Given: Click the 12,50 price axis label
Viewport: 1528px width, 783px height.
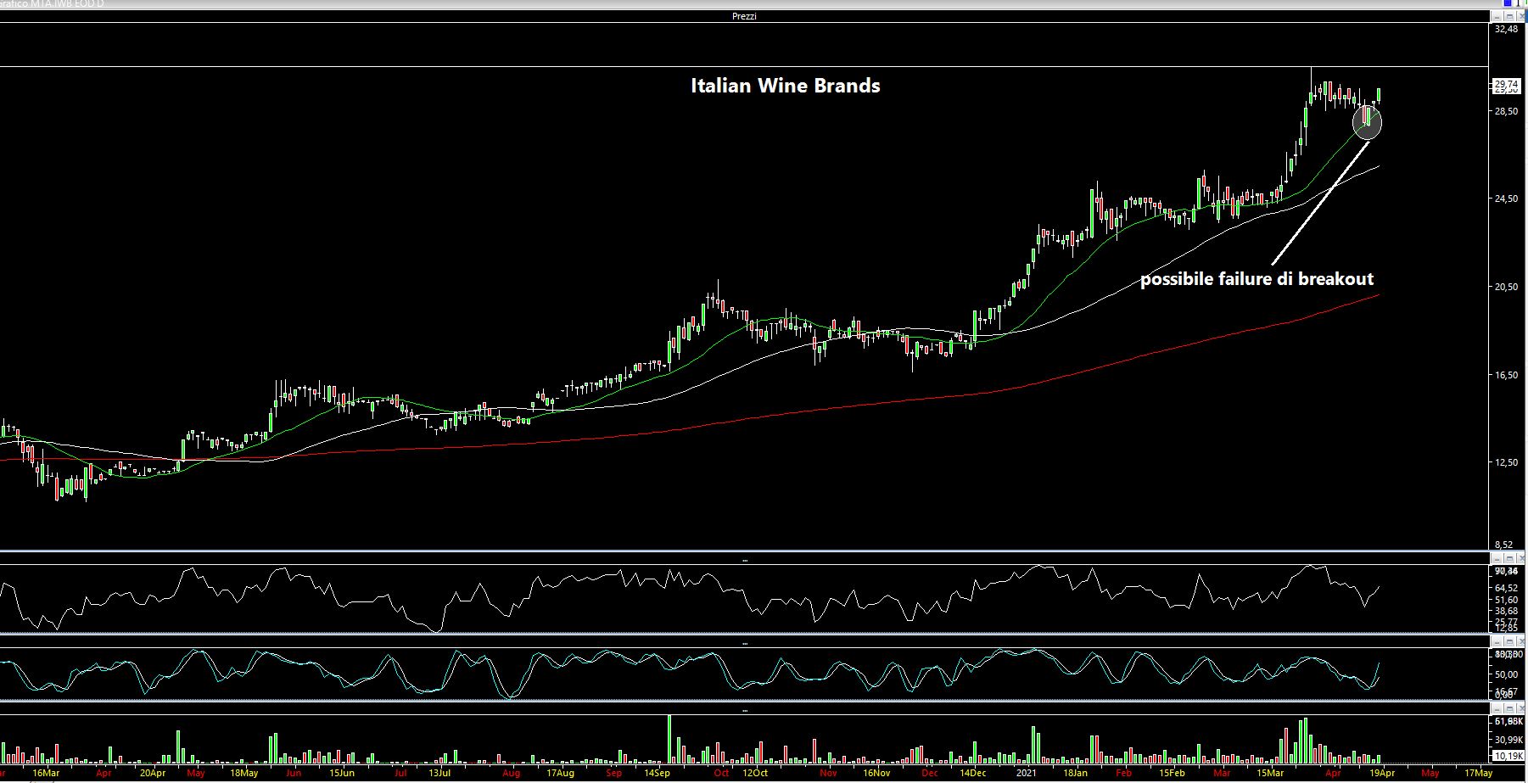Looking at the screenshot, I should point(1506,462).
